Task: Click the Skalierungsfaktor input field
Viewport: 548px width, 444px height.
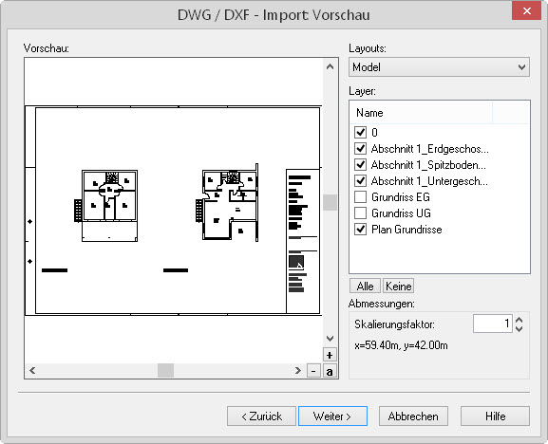Action: [493, 324]
